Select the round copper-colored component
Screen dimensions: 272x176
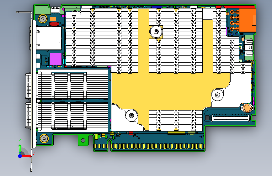coord(247,108)
